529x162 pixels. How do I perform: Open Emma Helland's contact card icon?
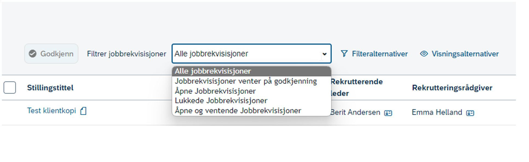470,113
